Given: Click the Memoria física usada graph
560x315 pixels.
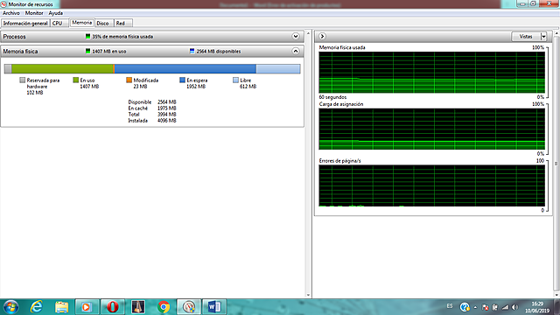Looking at the screenshot, I should (431, 73).
